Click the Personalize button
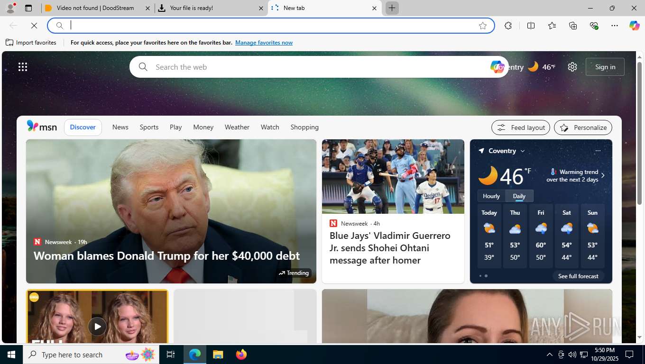The height and width of the screenshot is (364, 645). pos(583,127)
